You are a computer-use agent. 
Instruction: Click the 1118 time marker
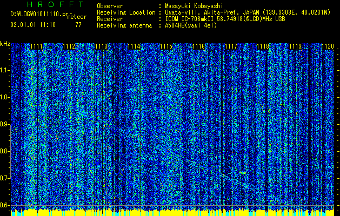pos(263,46)
